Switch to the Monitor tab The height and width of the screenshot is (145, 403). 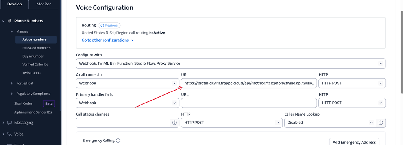[44, 4]
